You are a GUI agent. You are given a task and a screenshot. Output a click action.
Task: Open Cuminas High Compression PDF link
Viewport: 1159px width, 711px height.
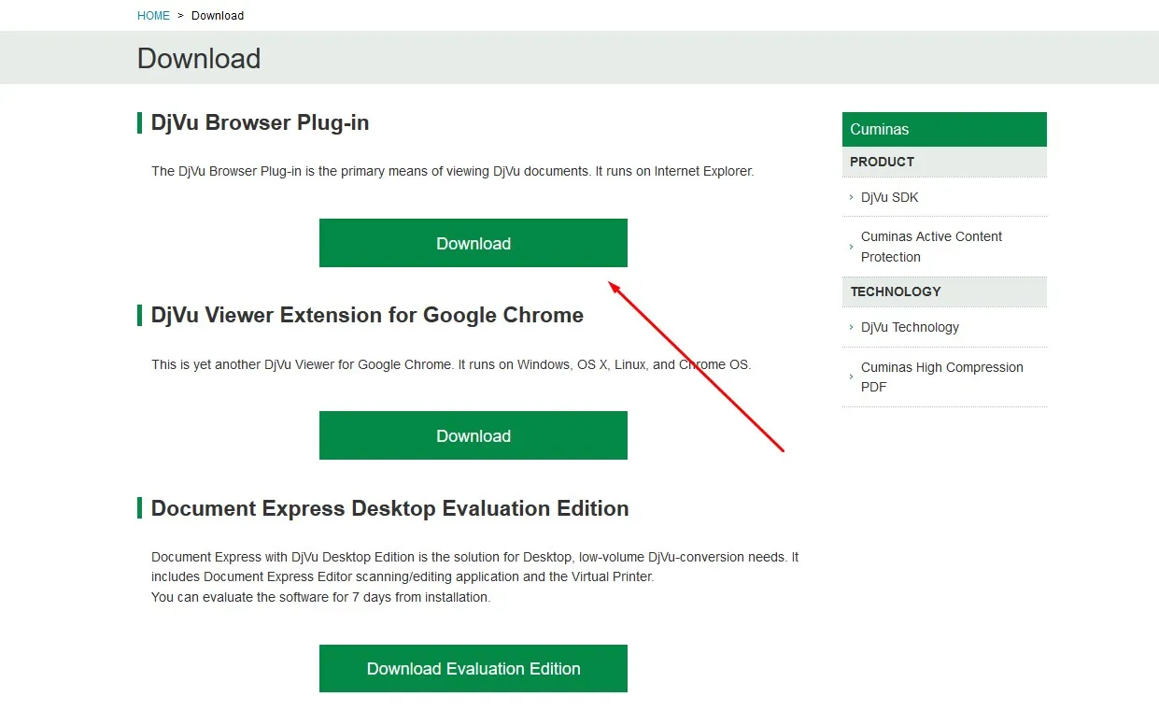point(941,377)
